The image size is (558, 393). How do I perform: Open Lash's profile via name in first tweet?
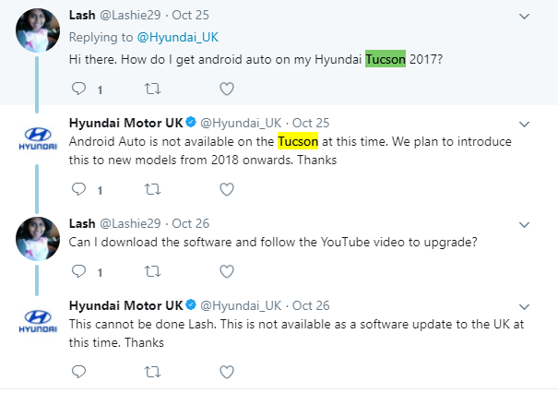tap(83, 16)
